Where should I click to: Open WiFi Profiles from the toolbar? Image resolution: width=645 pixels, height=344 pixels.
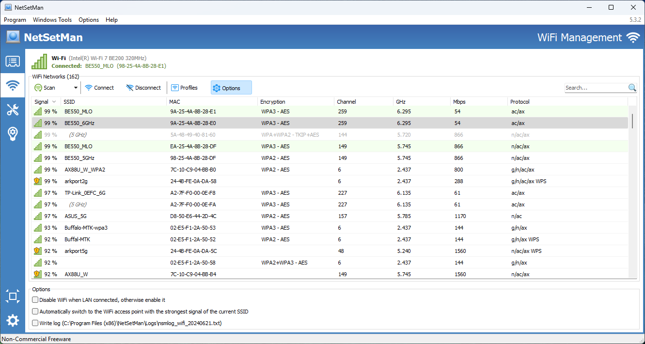(x=185, y=88)
